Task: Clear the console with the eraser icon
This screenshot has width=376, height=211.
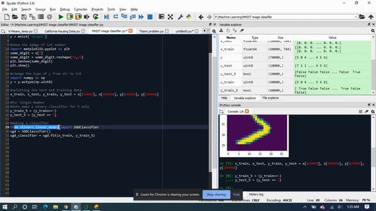Action: coord(367,111)
